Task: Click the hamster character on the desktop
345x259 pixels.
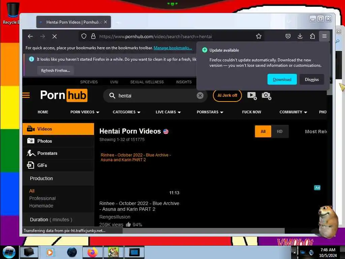Action: 328,221
